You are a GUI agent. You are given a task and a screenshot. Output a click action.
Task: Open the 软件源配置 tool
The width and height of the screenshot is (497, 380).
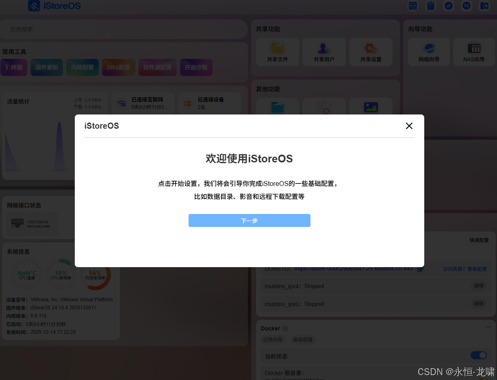tap(158, 67)
